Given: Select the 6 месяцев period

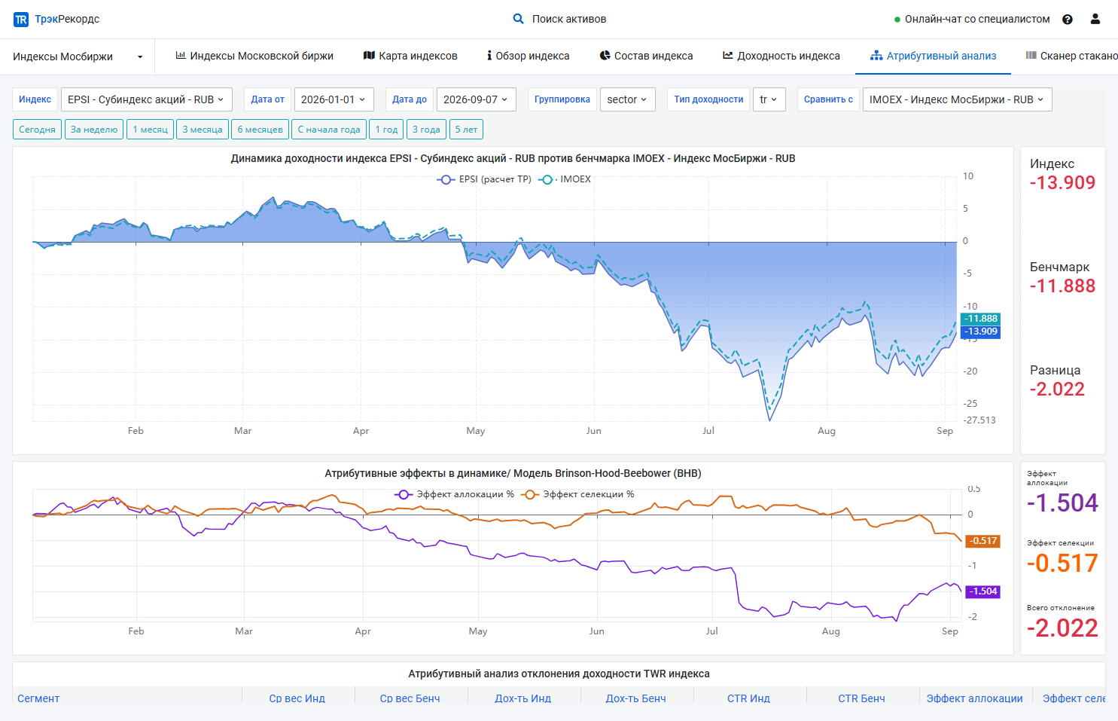Looking at the screenshot, I should (x=260, y=130).
